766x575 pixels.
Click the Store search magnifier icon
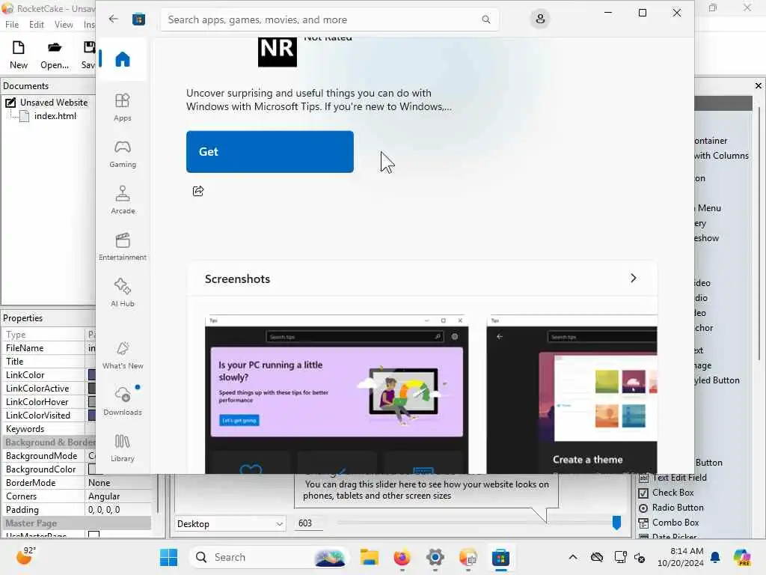coord(485,19)
